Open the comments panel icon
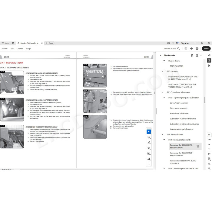This screenshot has height=212, width=212. pyautogui.click(x=209, y=55)
